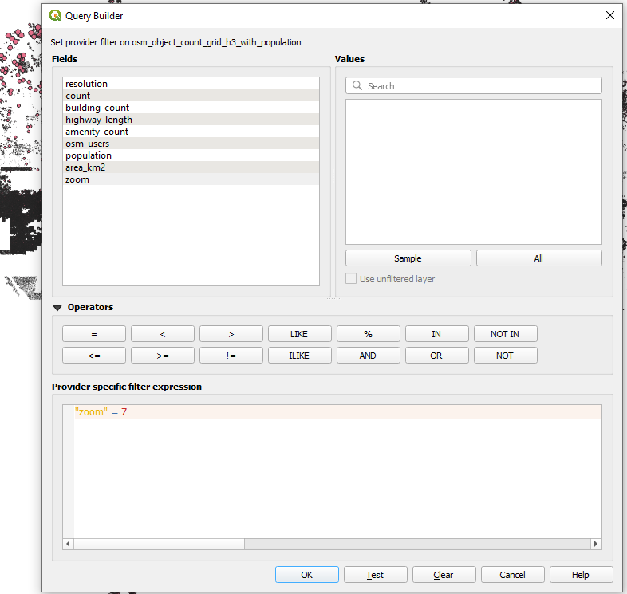Image resolution: width=627 pixels, height=594 pixels.
Task: Select the resolution field
Action: click(x=191, y=84)
